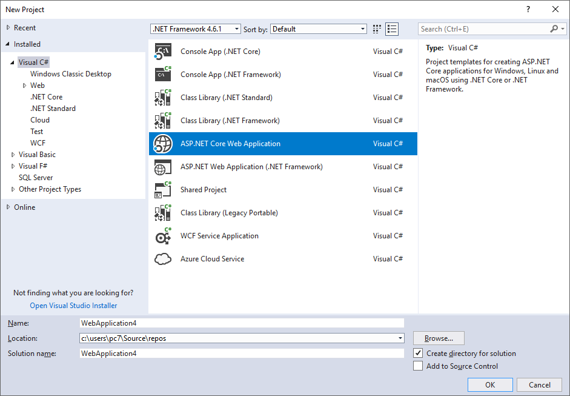The image size is (570, 396).
Task: Enable Add to Source Control checkbox
Action: point(418,366)
